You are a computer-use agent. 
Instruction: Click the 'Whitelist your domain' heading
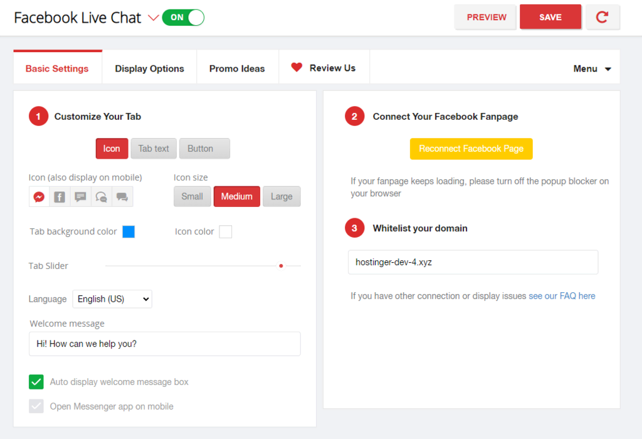click(420, 228)
